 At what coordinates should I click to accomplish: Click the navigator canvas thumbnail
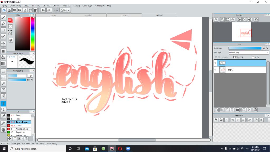pyautogui.click(x=242, y=32)
